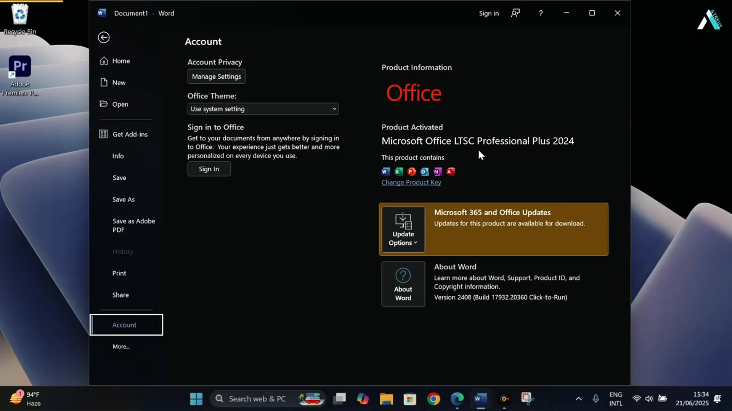Click the search highlight illustration in taskbar

click(x=311, y=399)
